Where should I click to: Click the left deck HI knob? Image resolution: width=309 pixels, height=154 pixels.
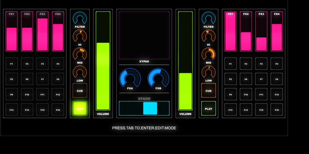coord(80,36)
